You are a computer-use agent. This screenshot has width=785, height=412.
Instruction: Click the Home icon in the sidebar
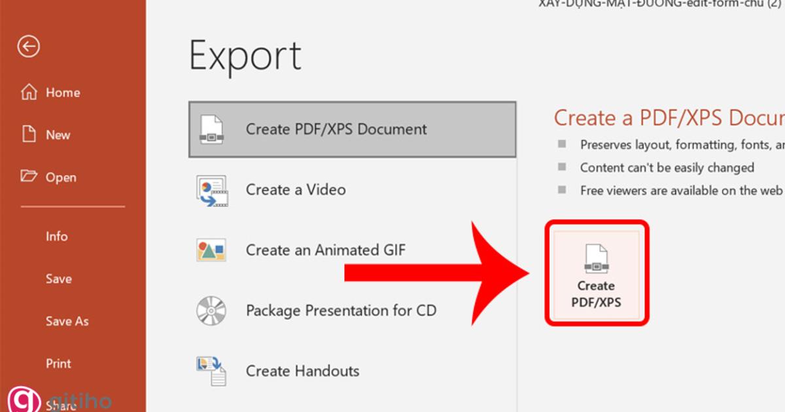tap(29, 92)
